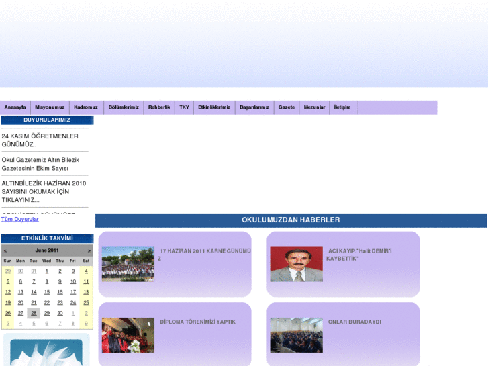Image resolution: width=488 pixels, height=366 pixels.
Task: Click the June 2011 calendar title
Action: 47,250
